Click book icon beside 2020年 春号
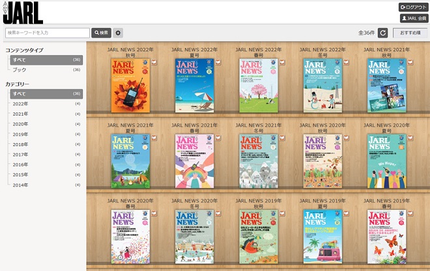This screenshot has height=271, width=430. (x=154, y=213)
